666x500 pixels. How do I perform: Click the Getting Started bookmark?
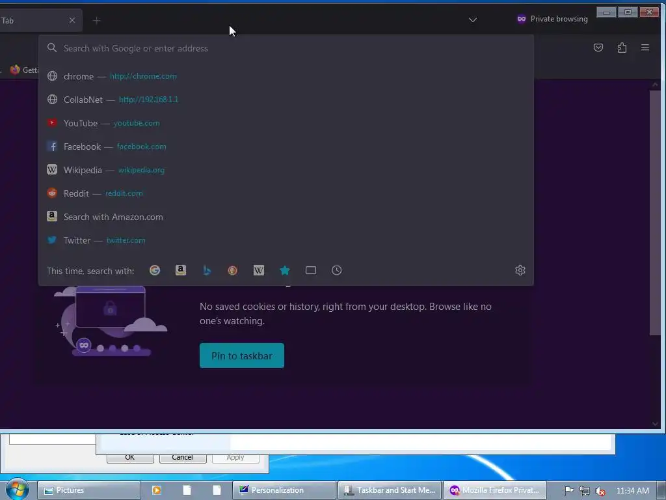24,70
